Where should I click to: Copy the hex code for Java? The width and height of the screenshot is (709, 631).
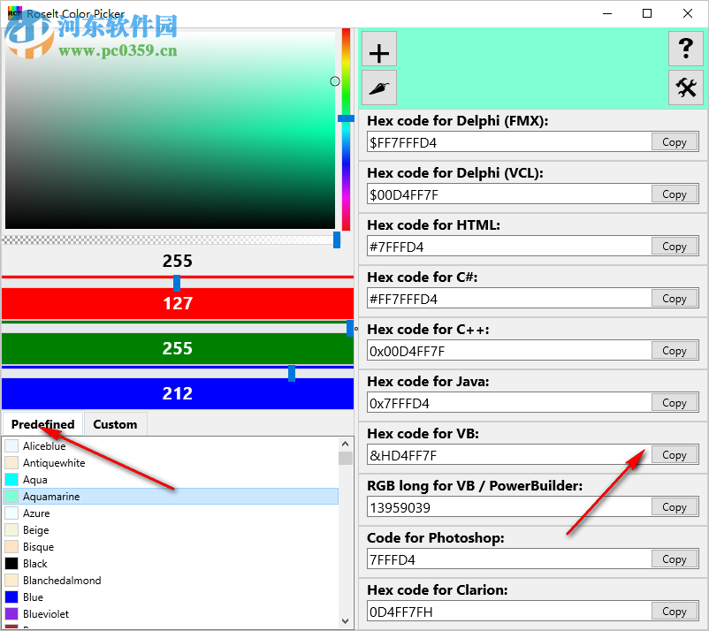point(675,402)
